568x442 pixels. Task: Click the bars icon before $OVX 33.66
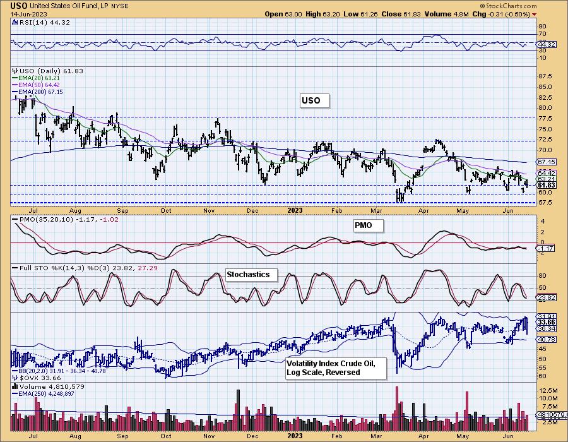tap(15, 378)
